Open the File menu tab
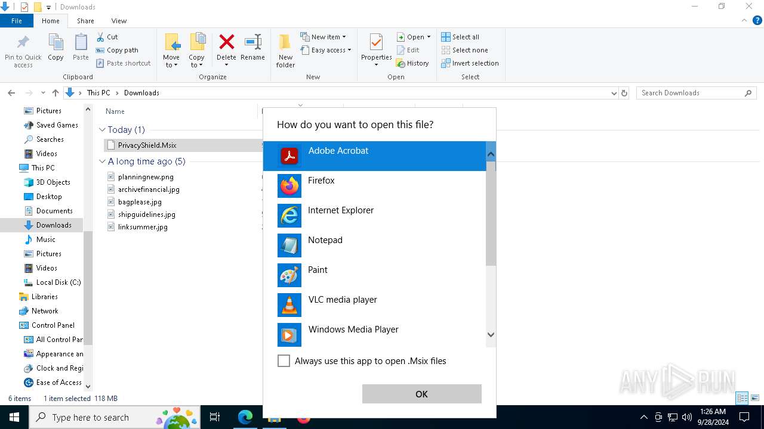 coord(17,21)
